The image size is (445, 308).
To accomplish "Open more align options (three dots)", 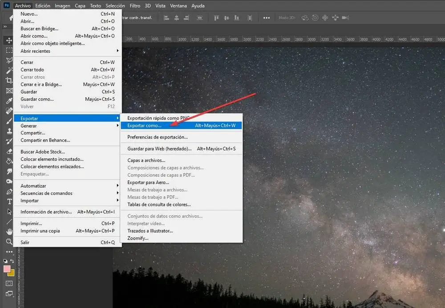I will [x=267, y=18].
